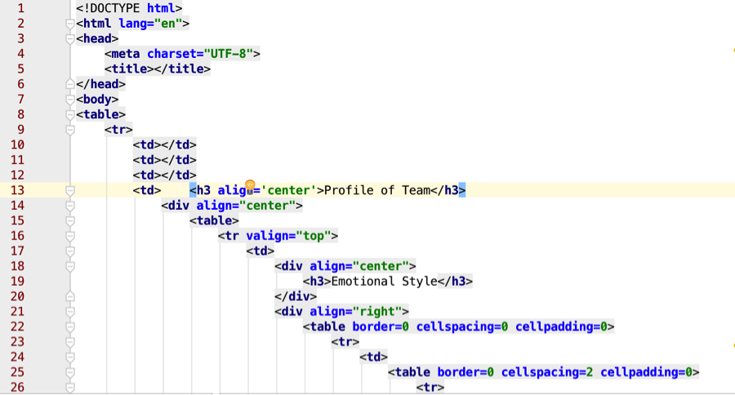Screen dimensions: 735x395
Task: Click the align="right" attribute
Action: click(x=356, y=311)
